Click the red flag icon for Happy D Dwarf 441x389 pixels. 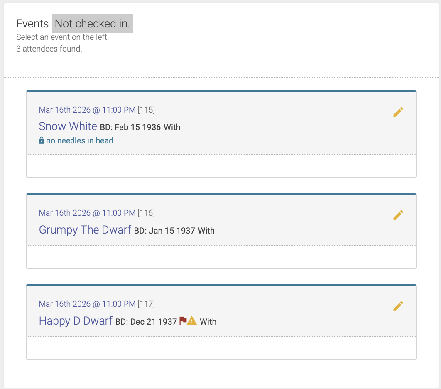click(x=183, y=320)
